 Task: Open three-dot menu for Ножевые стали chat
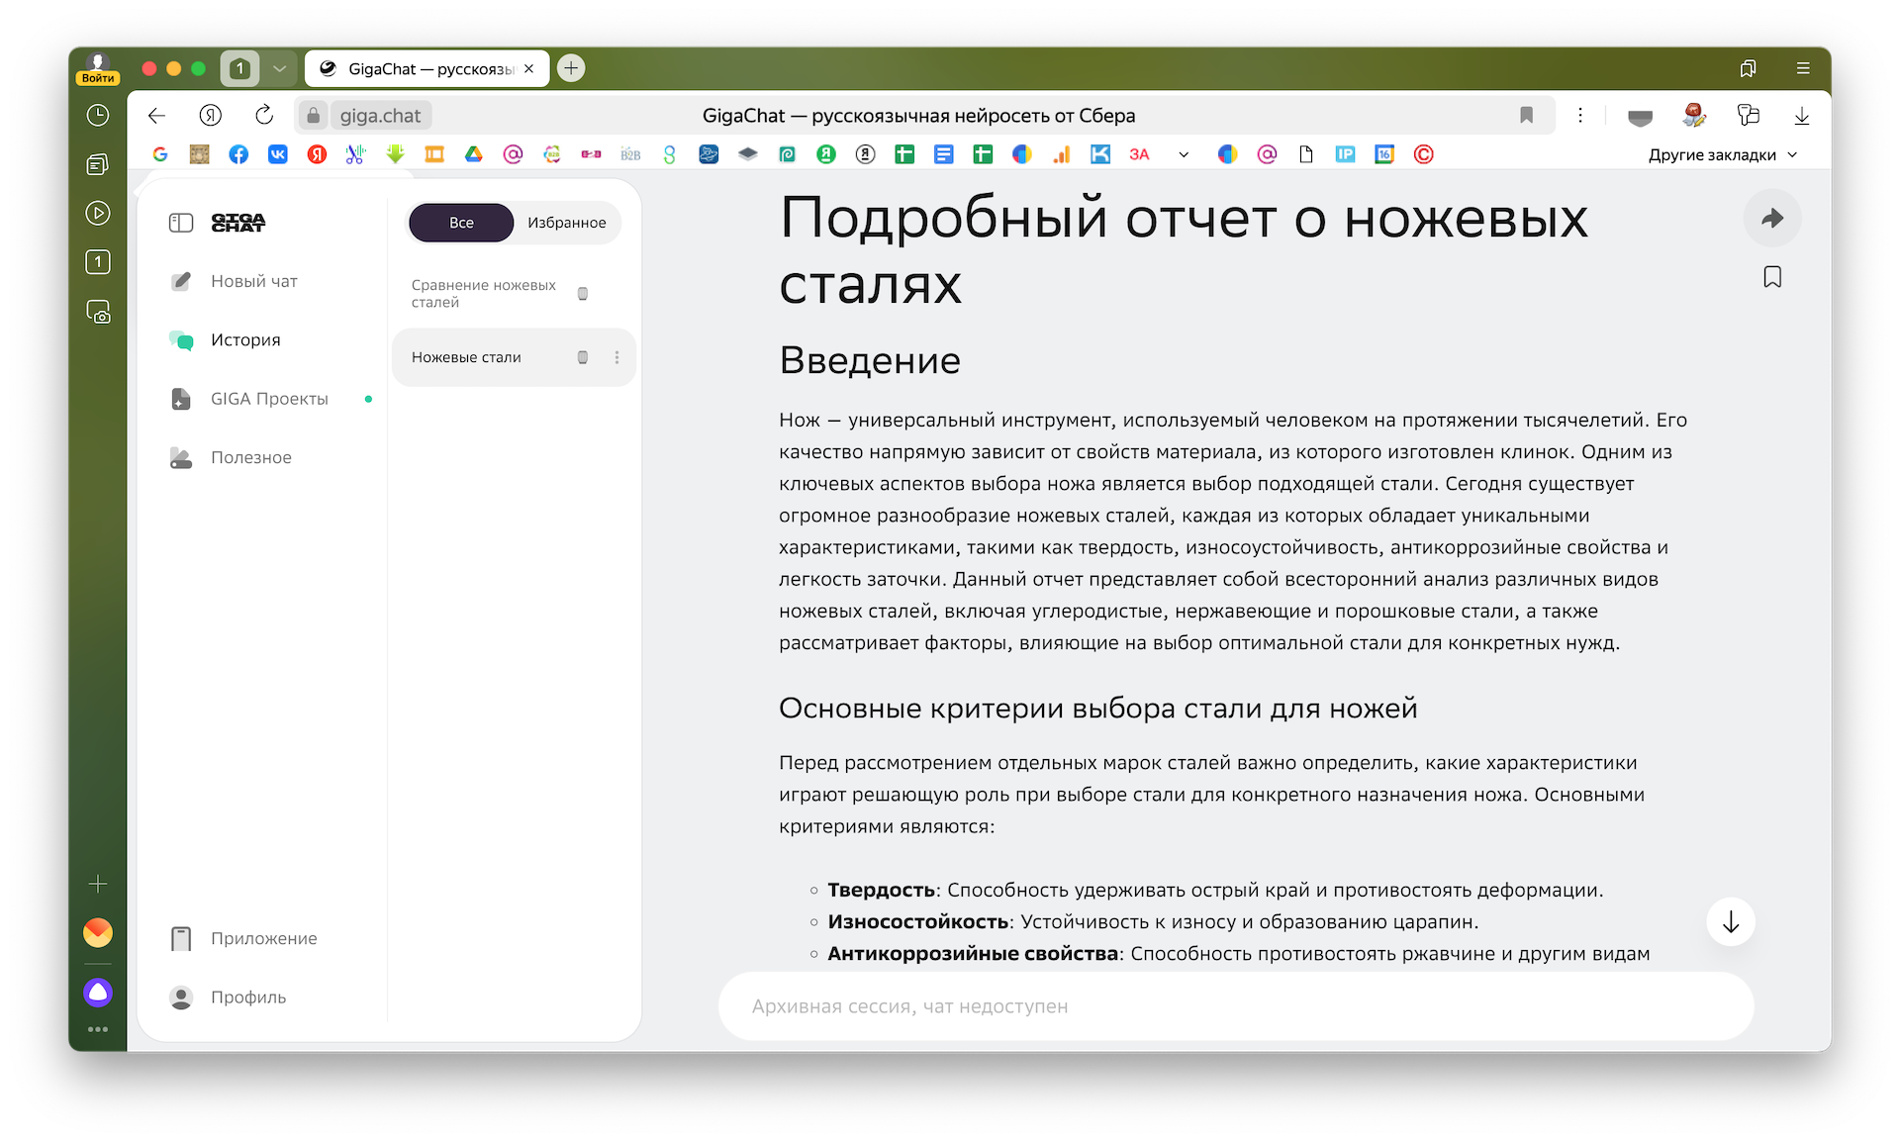[x=617, y=357]
